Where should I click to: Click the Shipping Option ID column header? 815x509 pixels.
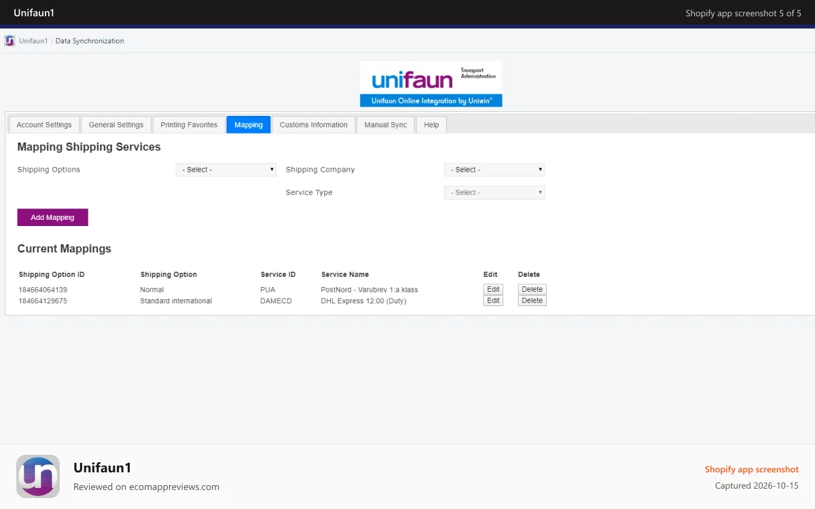pos(52,275)
